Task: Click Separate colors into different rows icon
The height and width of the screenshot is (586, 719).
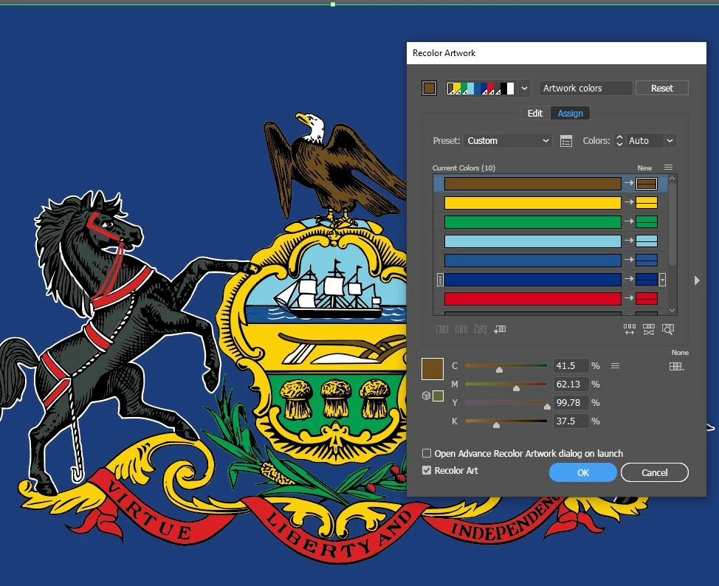Action: [x=461, y=329]
